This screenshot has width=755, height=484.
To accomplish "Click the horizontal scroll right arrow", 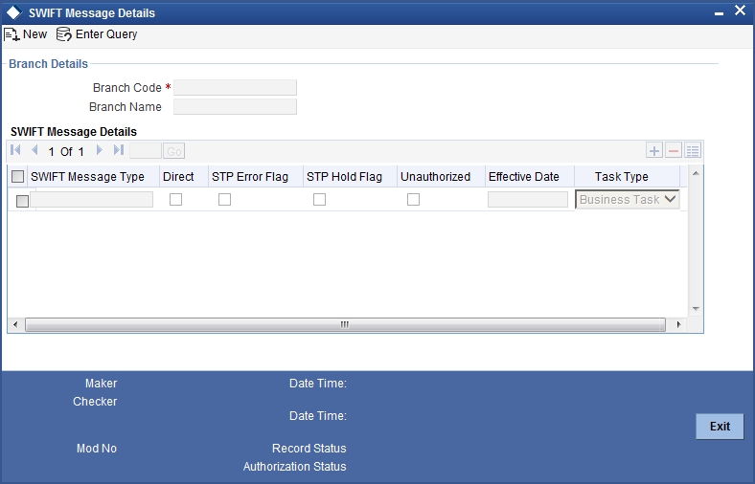I will tap(678, 324).
